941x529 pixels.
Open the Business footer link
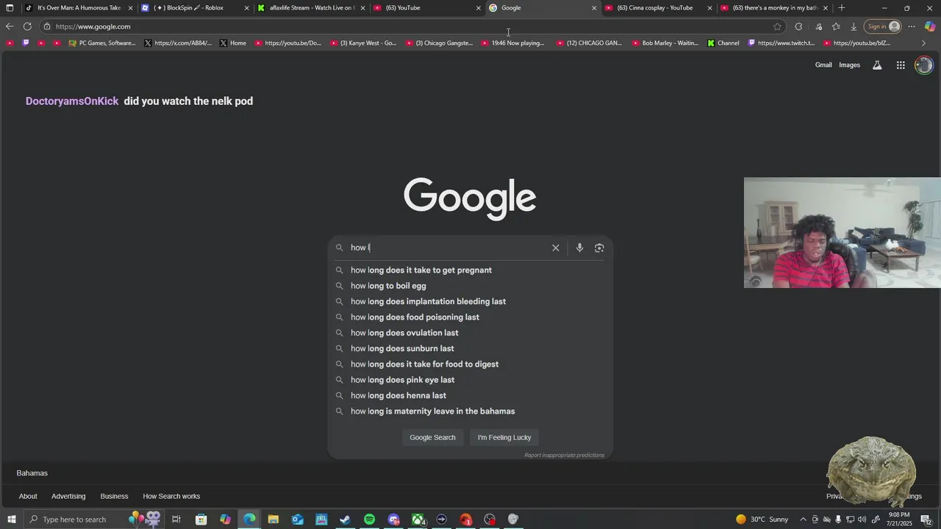(114, 496)
